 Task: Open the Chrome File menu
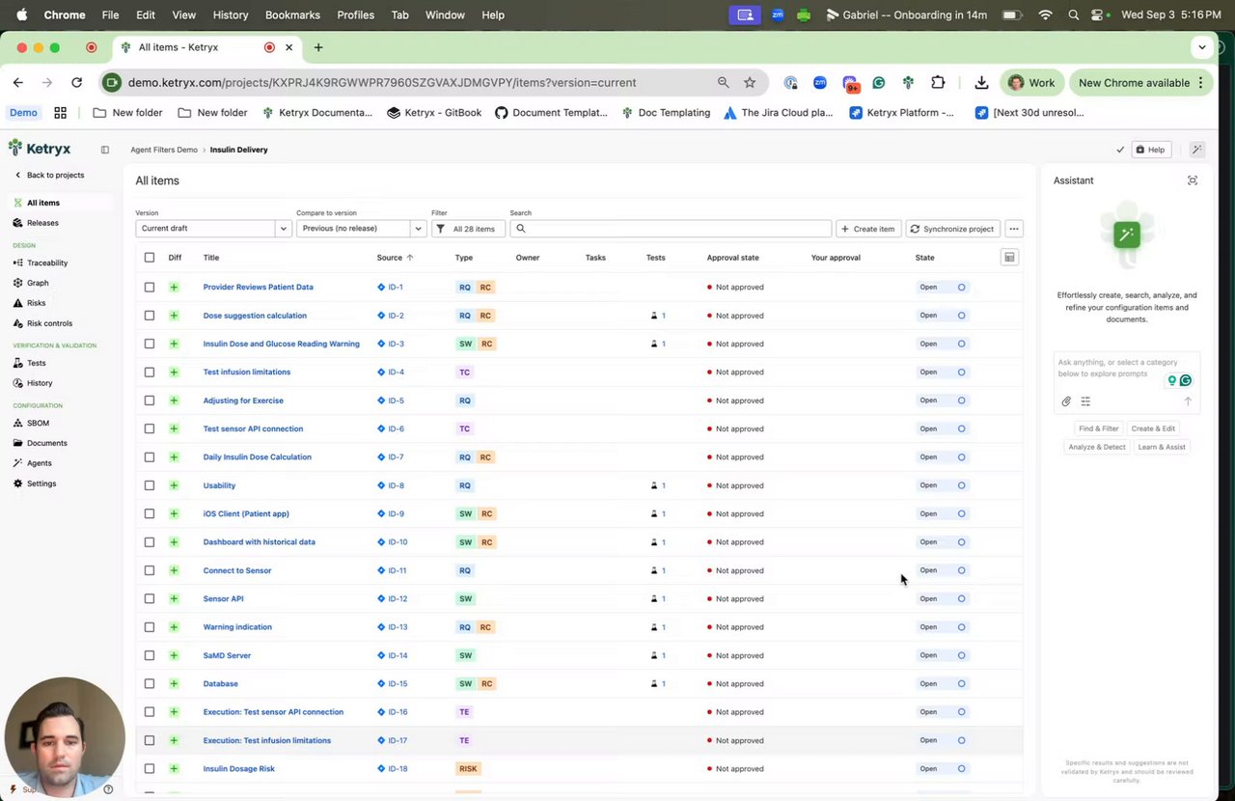(x=110, y=14)
